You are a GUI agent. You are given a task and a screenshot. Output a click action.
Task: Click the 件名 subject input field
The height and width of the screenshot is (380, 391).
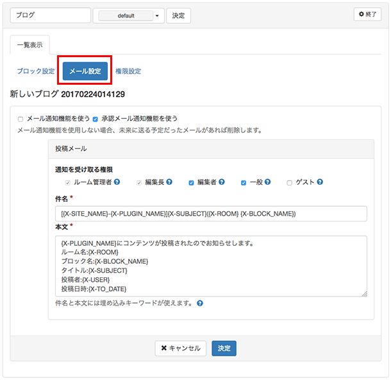tap(211, 214)
